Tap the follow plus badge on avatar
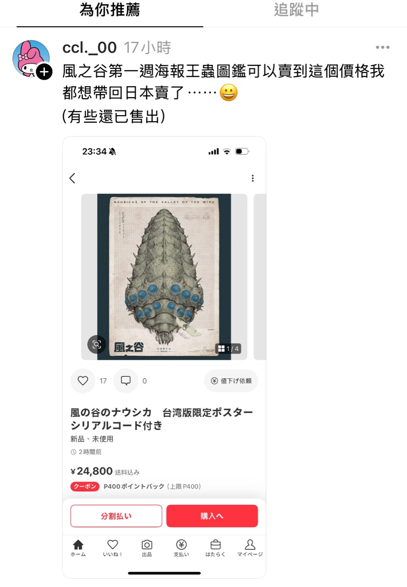407x587 pixels. [x=44, y=72]
